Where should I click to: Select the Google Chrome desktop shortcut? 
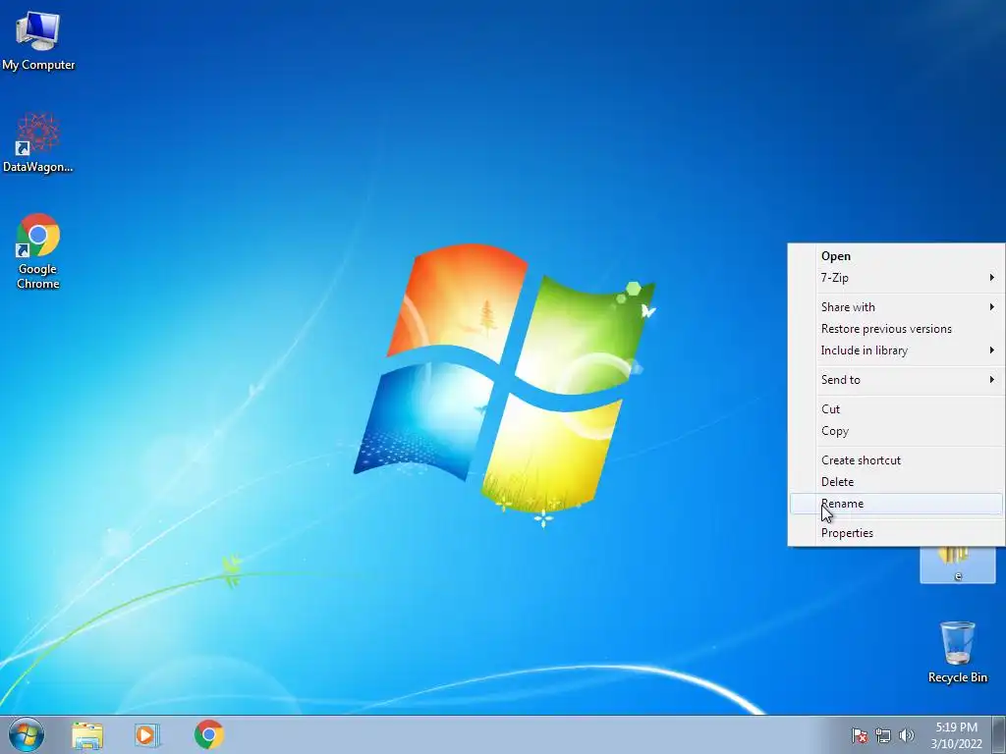(x=38, y=251)
